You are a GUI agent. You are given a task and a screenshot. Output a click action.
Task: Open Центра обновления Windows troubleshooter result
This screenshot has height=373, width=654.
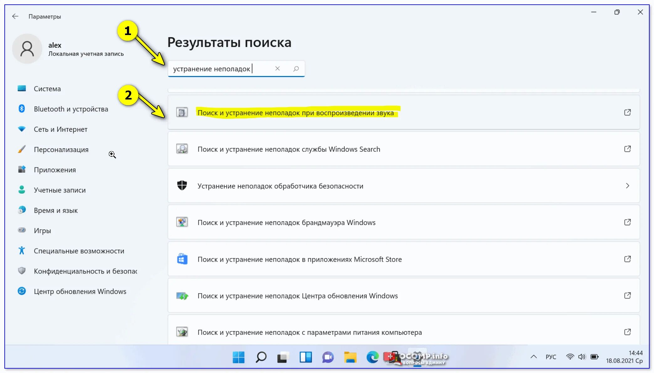[404, 295]
